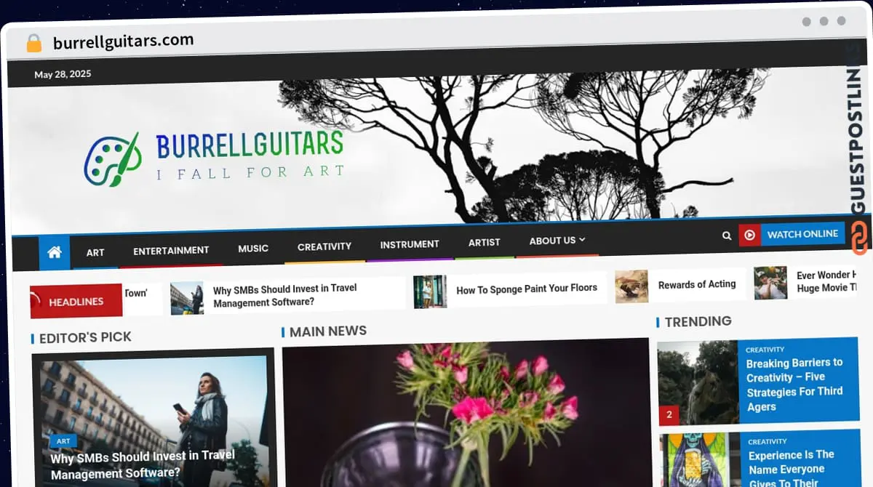Click the date May 28, 2025
The image size is (873, 487).
tap(63, 74)
